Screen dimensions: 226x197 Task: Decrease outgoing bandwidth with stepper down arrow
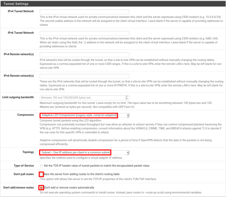click(126, 99)
